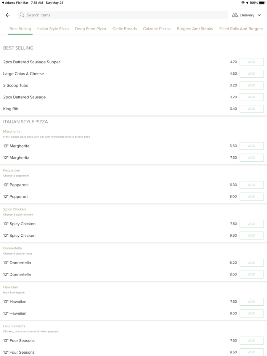Screen dimensions: 267x356
Task: Tap the battery status icon
Action: [262, 3]
